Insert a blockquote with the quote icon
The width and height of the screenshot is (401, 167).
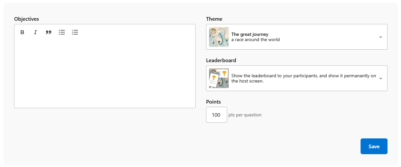click(x=49, y=32)
